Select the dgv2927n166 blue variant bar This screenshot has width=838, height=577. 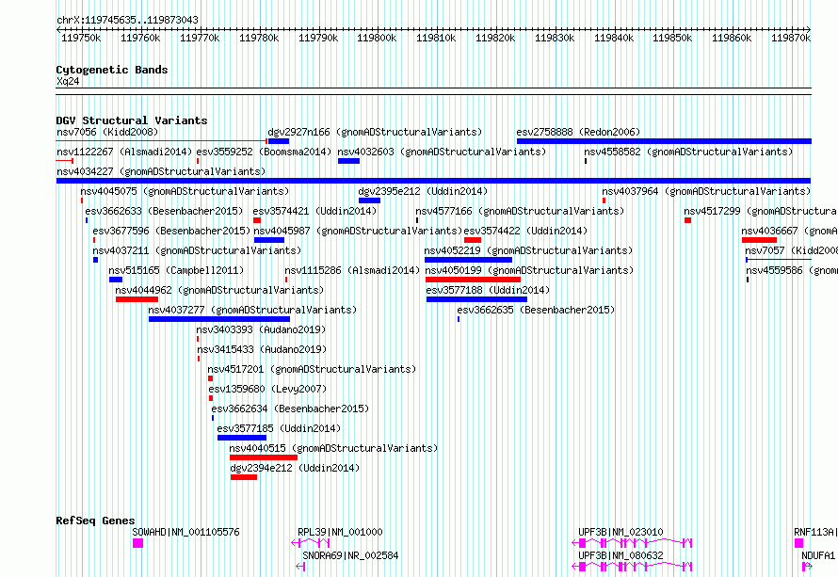click(x=279, y=141)
